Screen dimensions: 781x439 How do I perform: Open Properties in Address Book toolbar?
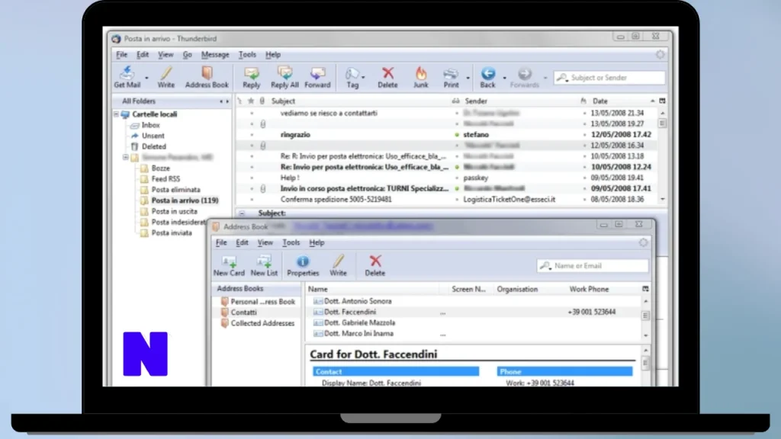coord(303,266)
